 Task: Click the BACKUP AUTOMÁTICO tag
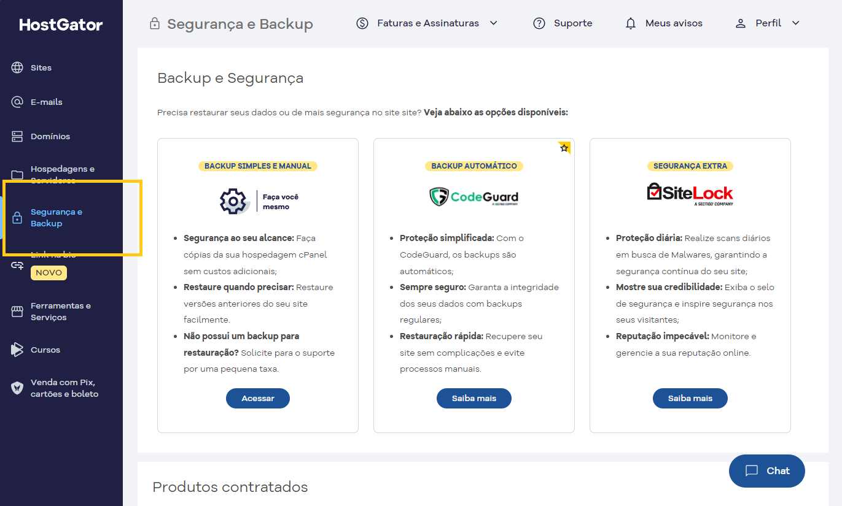pyautogui.click(x=474, y=166)
